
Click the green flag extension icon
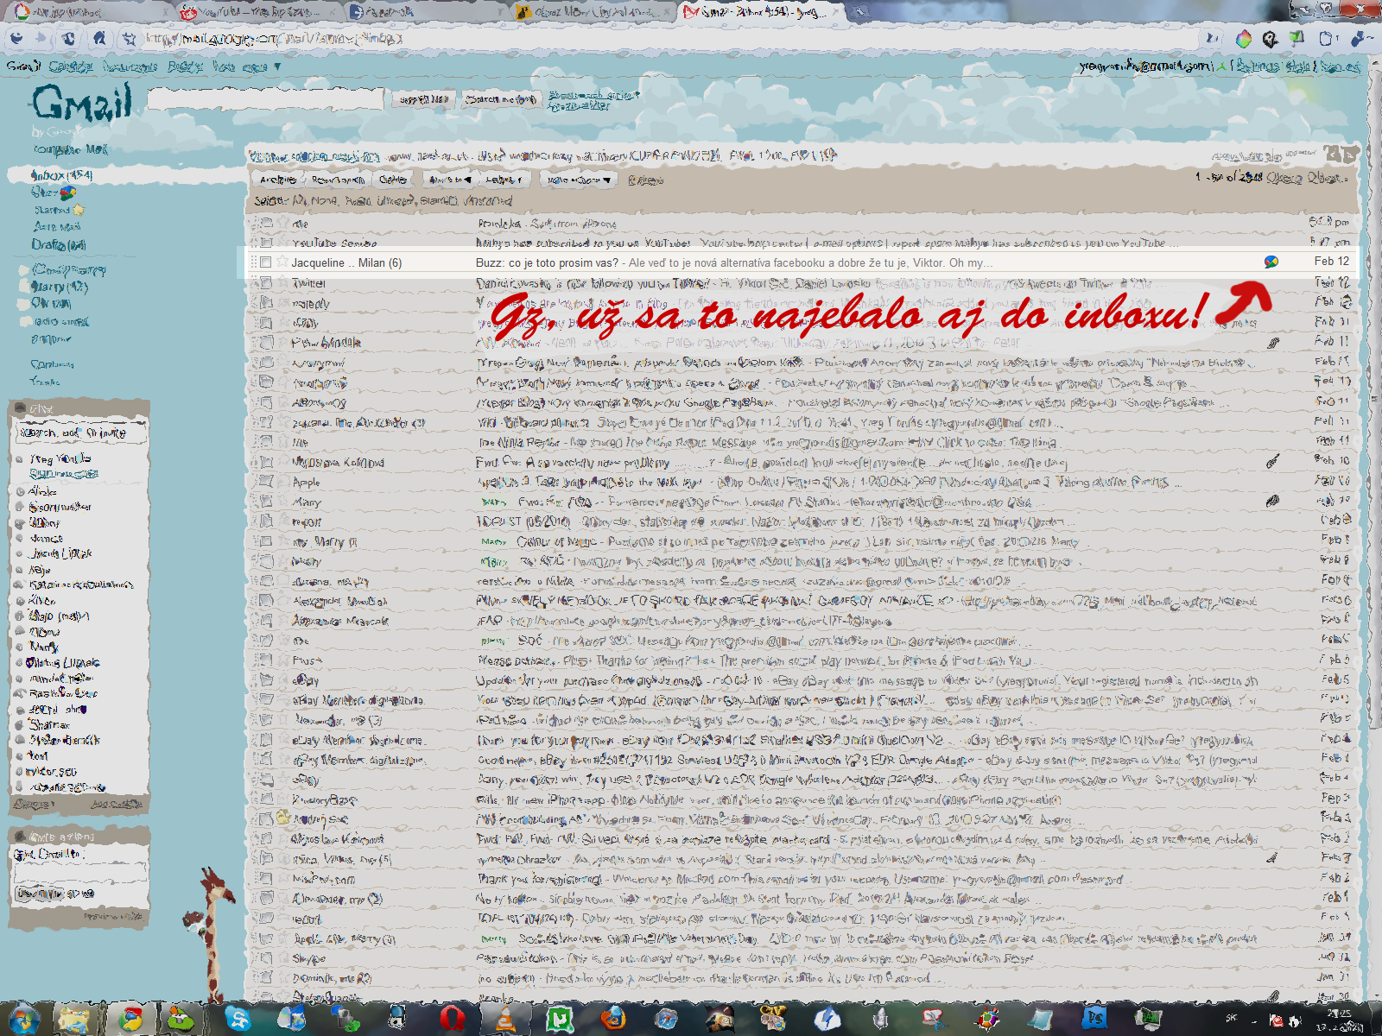point(1296,38)
